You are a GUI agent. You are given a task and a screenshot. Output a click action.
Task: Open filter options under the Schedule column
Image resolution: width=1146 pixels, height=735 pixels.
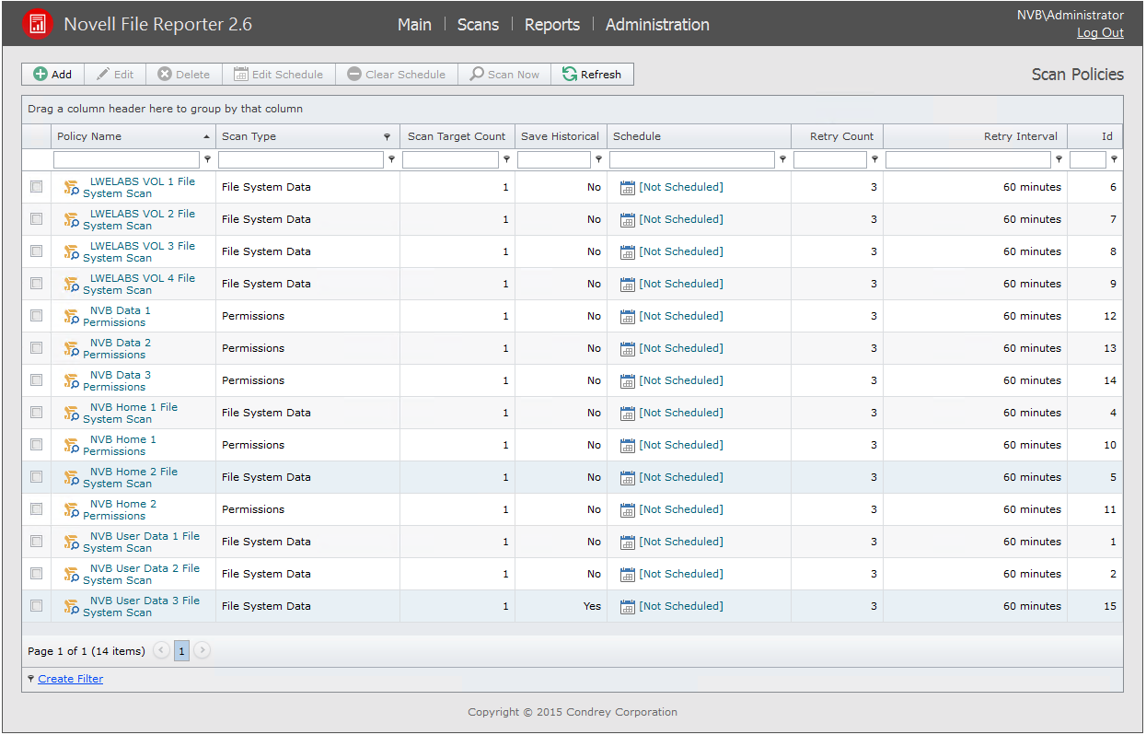click(782, 160)
